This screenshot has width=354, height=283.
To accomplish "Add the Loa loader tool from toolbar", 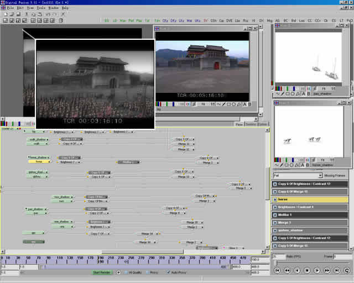I will 301,20.
